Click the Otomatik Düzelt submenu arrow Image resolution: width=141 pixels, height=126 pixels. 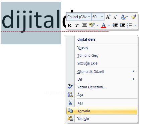click(x=134, y=72)
